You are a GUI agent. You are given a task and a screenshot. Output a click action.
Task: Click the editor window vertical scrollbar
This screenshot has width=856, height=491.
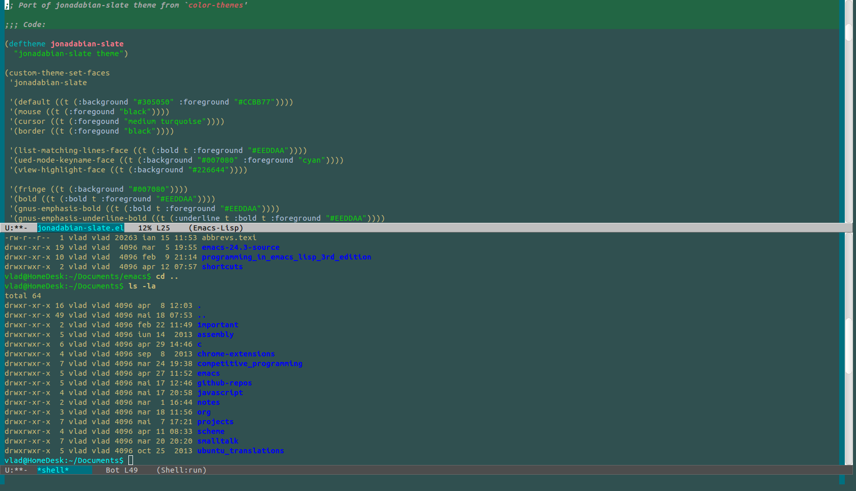point(849,111)
